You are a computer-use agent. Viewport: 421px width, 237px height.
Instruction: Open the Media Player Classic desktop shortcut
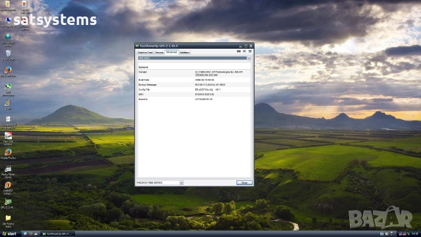(x=8, y=172)
